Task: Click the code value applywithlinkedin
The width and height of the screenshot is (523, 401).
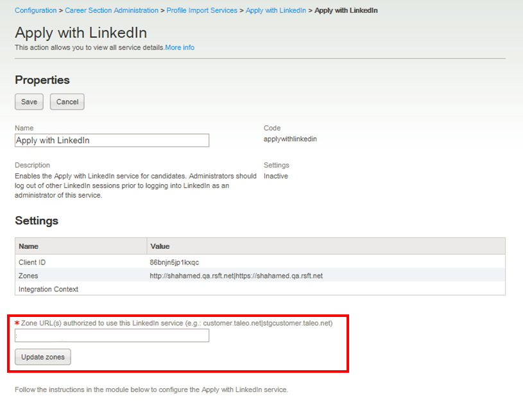Action: coord(290,139)
